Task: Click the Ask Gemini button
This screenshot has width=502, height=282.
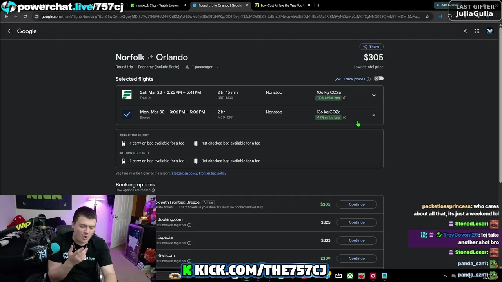Action: click(447, 5)
